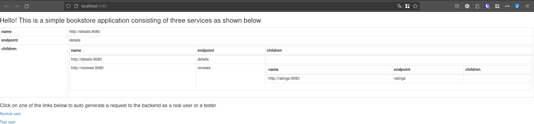
Task: Click the Bitwarden shield extension icon
Action: click(x=487, y=6)
